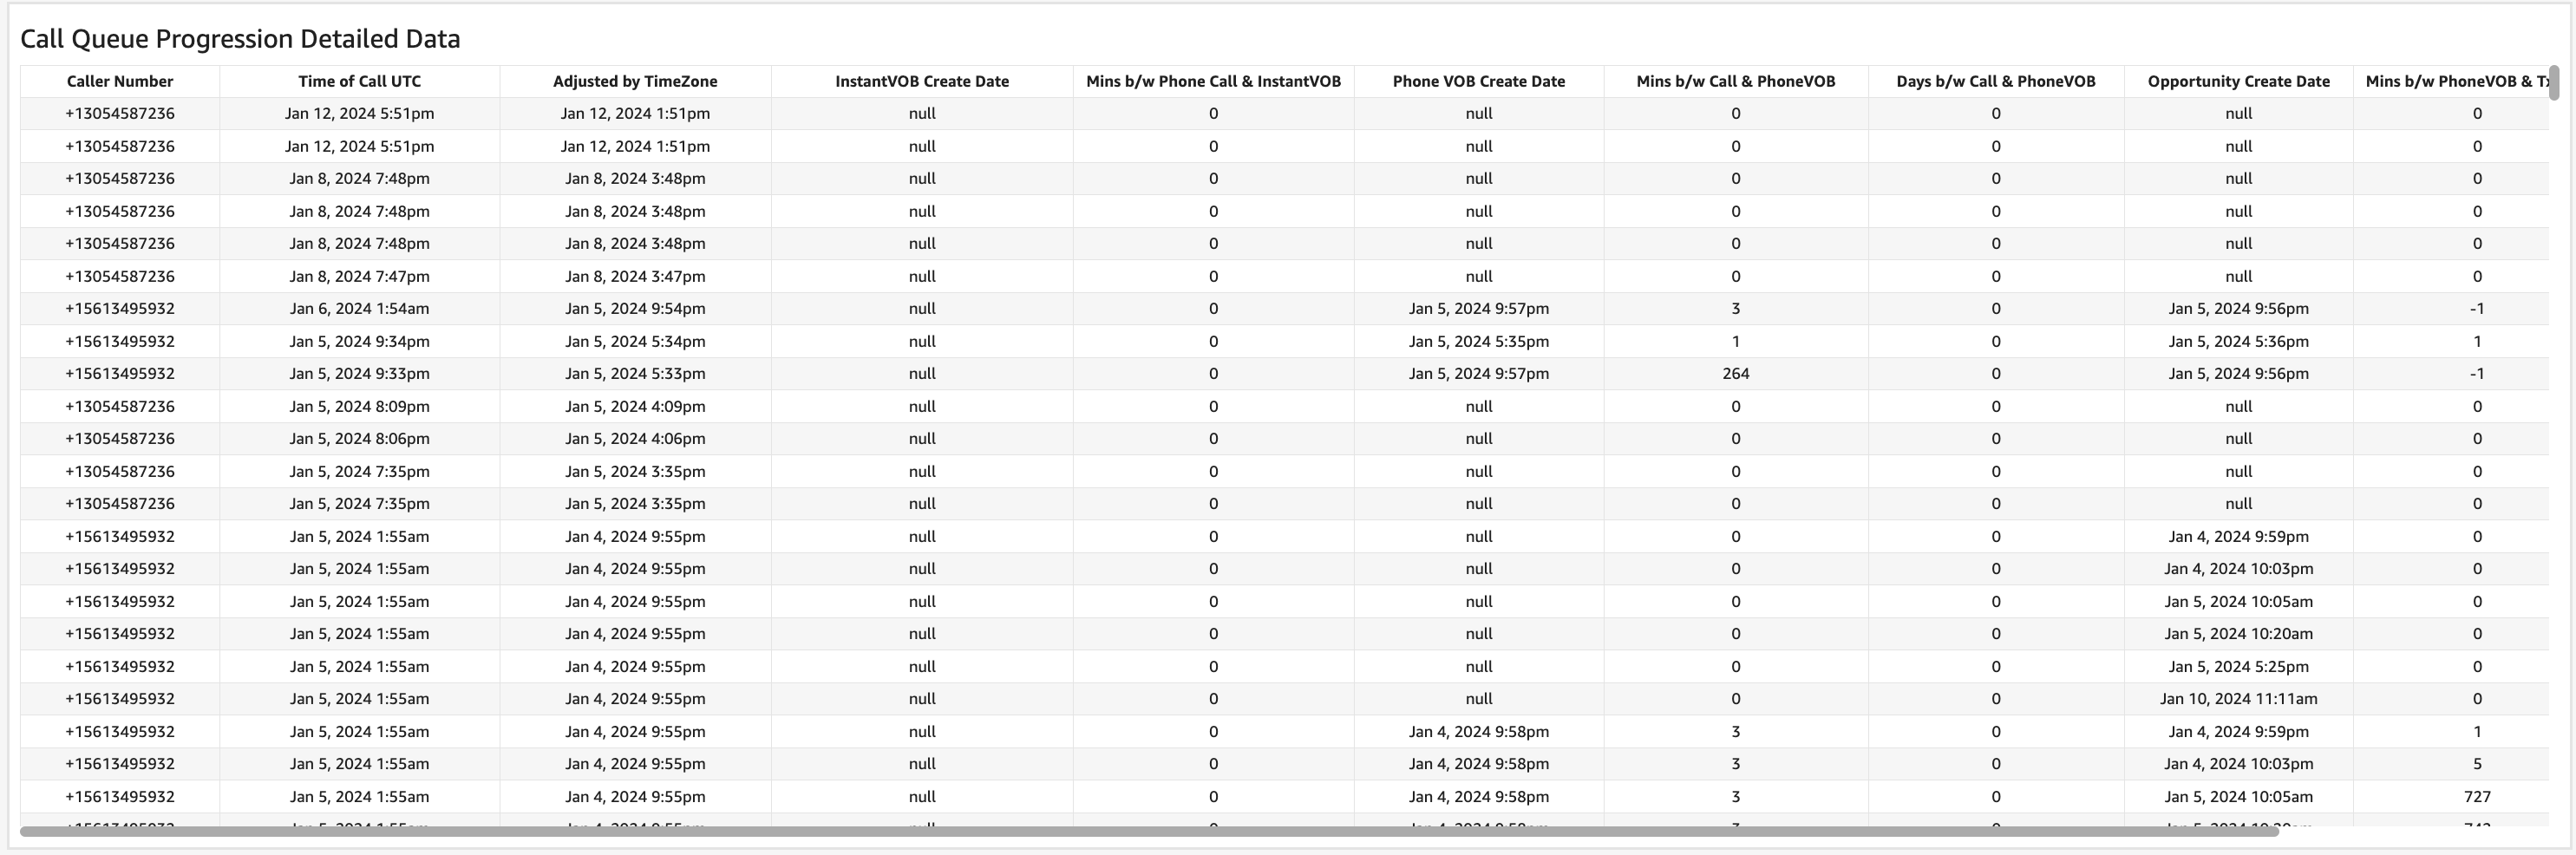Select the Mins b/w Call & PhoneVOB header

click(x=1735, y=82)
